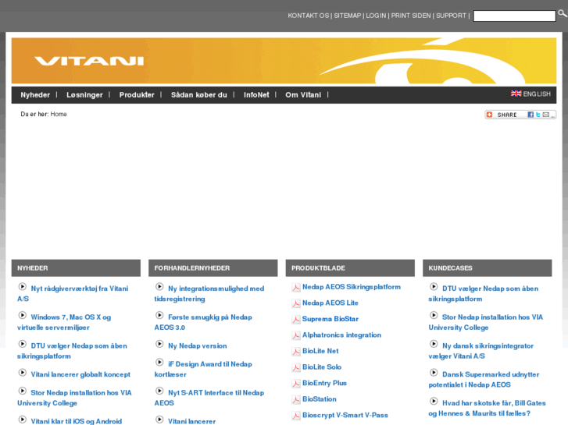Click the Vitani logo

coord(89,61)
